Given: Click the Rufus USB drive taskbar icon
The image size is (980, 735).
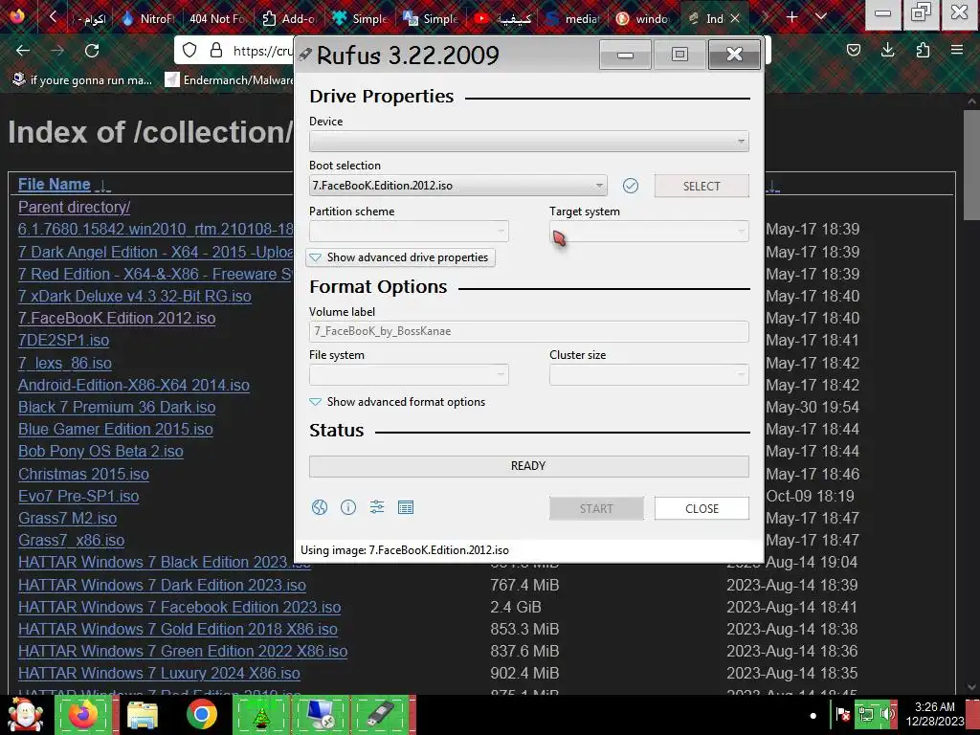Looking at the screenshot, I should coord(380,715).
